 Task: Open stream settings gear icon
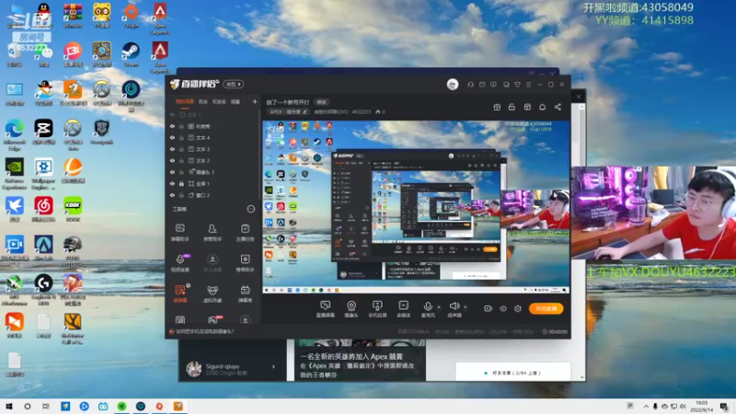tap(518, 309)
